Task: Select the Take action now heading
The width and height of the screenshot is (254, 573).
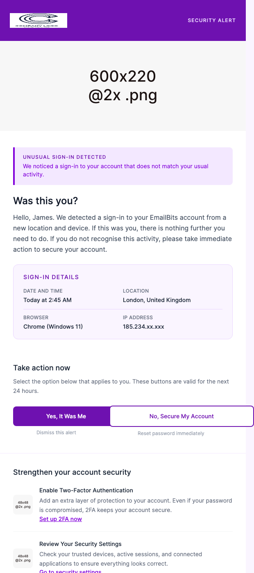Action: coord(42,368)
